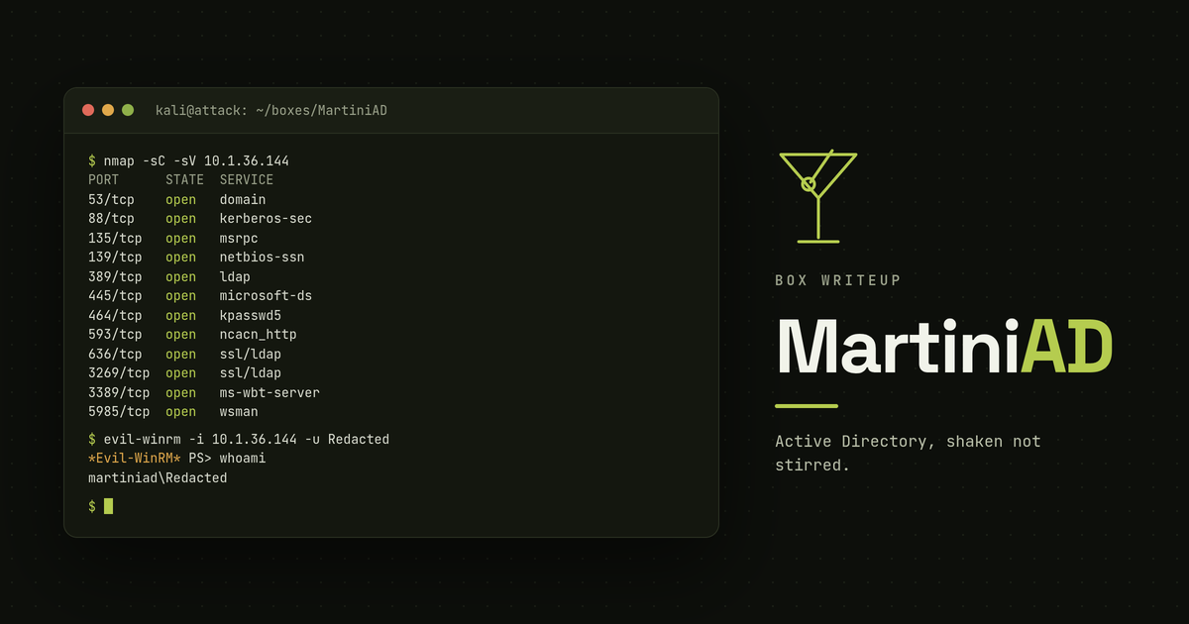
Task: Click the red close dot in terminal
Action: 88,110
